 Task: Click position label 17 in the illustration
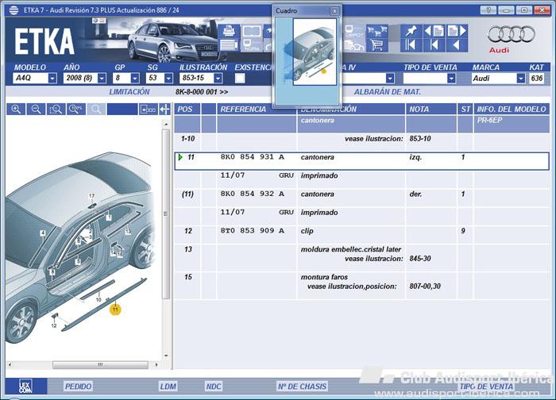(91, 195)
